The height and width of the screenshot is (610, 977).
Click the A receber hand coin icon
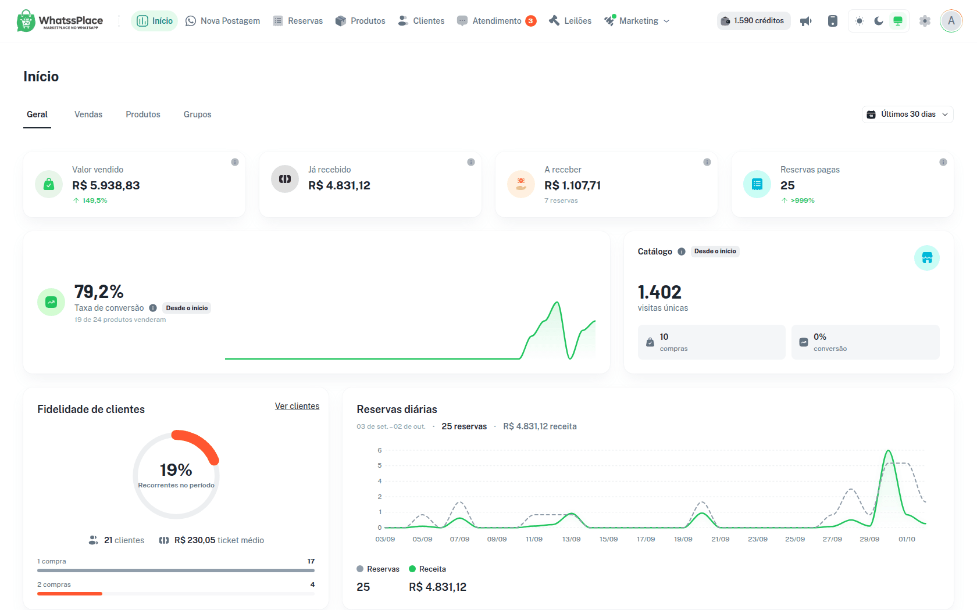[521, 184]
